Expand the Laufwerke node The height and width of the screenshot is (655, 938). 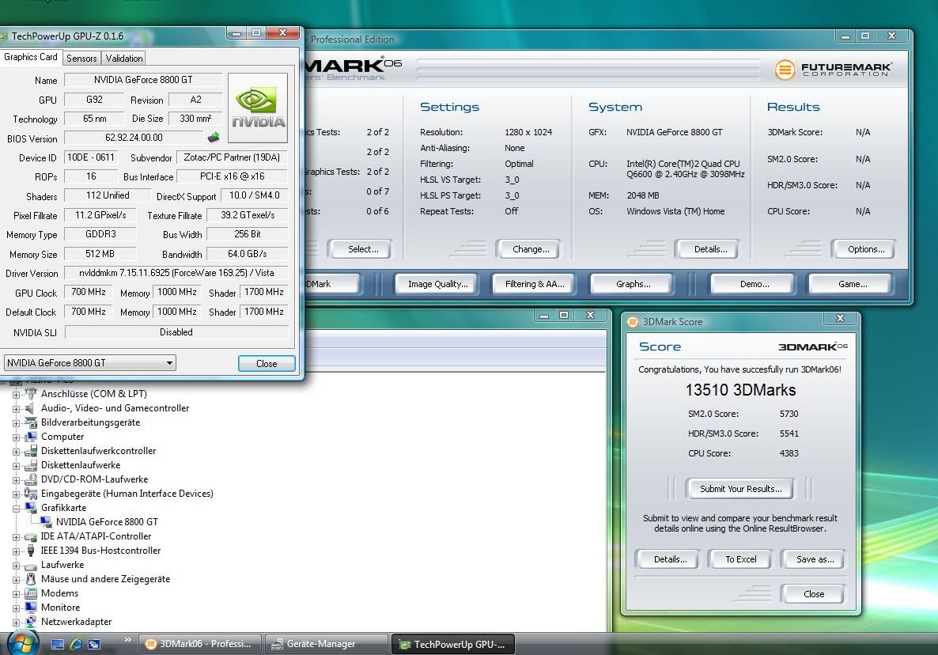click(16, 566)
